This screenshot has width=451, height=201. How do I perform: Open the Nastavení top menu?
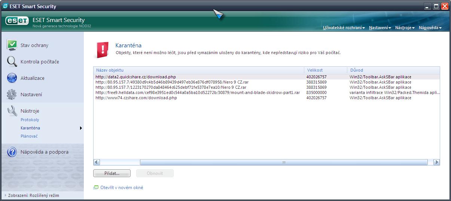(x=380, y=28)
